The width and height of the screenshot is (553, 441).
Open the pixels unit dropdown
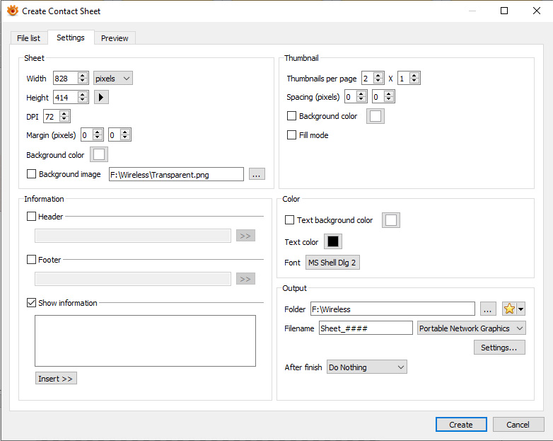pyautogui.click(x=113, y=78)
